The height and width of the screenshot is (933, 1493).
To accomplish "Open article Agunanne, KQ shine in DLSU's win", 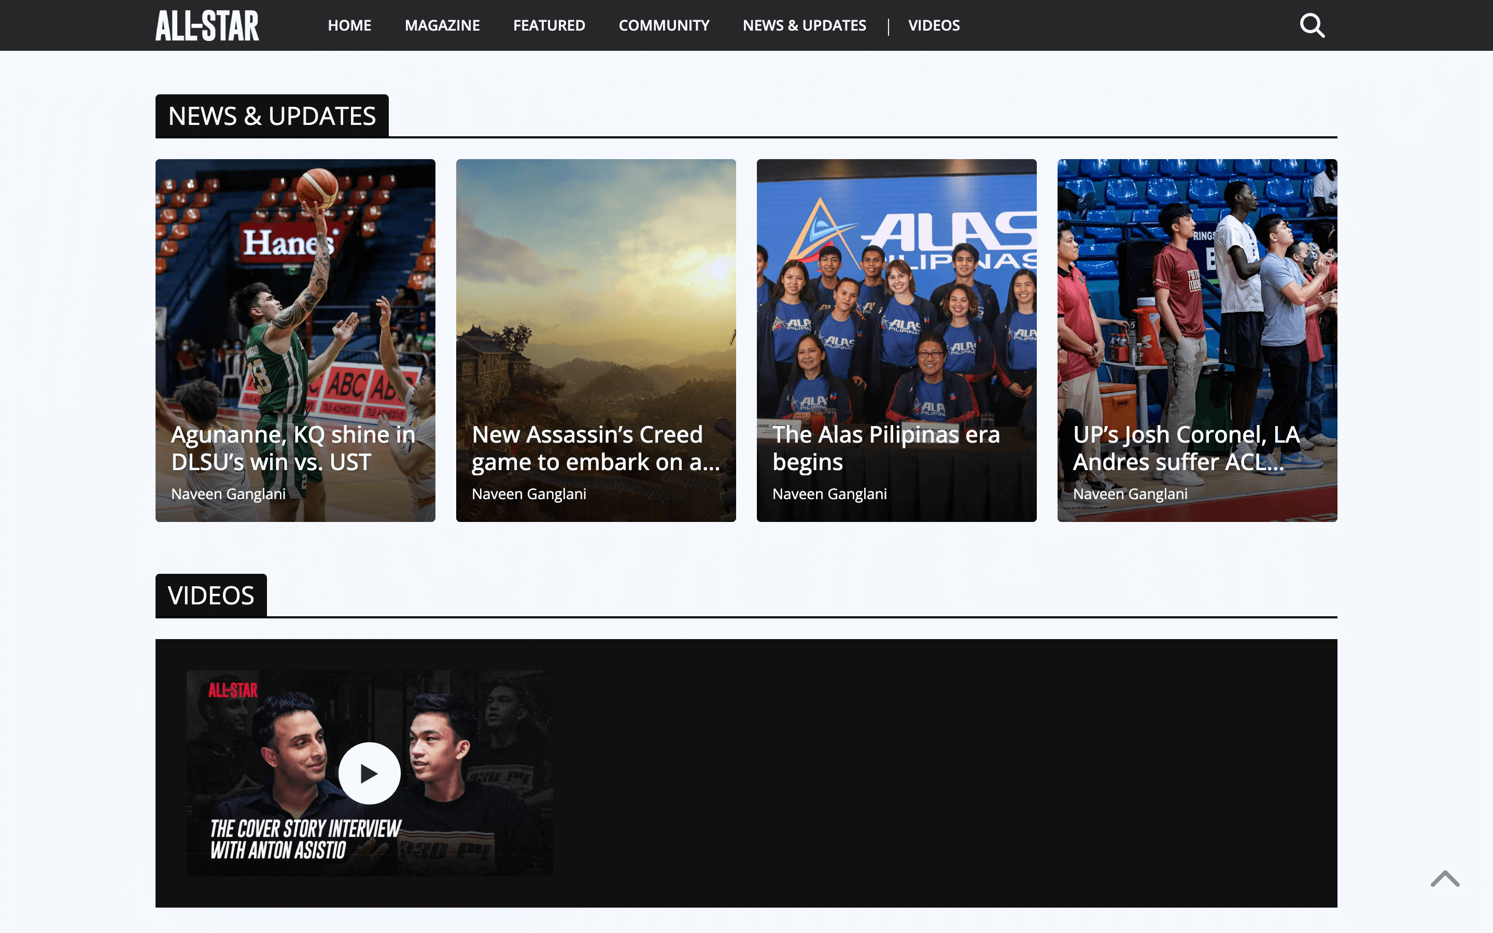I will pos(293,448).
